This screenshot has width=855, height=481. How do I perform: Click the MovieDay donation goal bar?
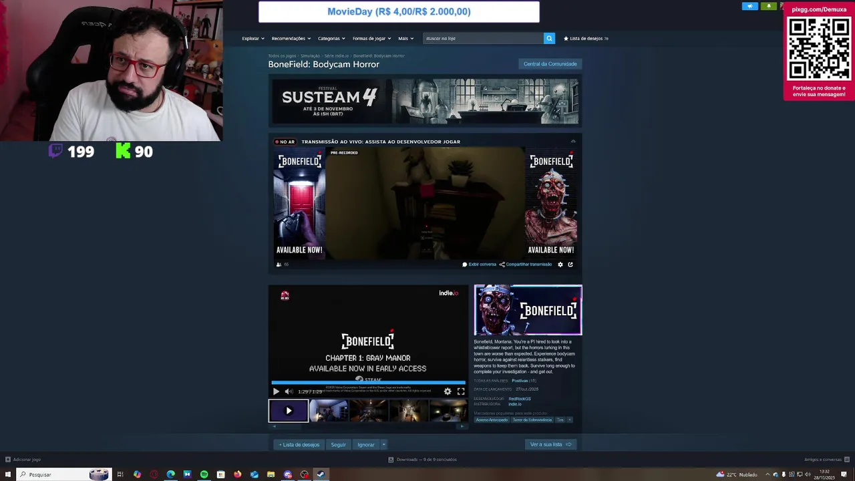click(399, 11)
